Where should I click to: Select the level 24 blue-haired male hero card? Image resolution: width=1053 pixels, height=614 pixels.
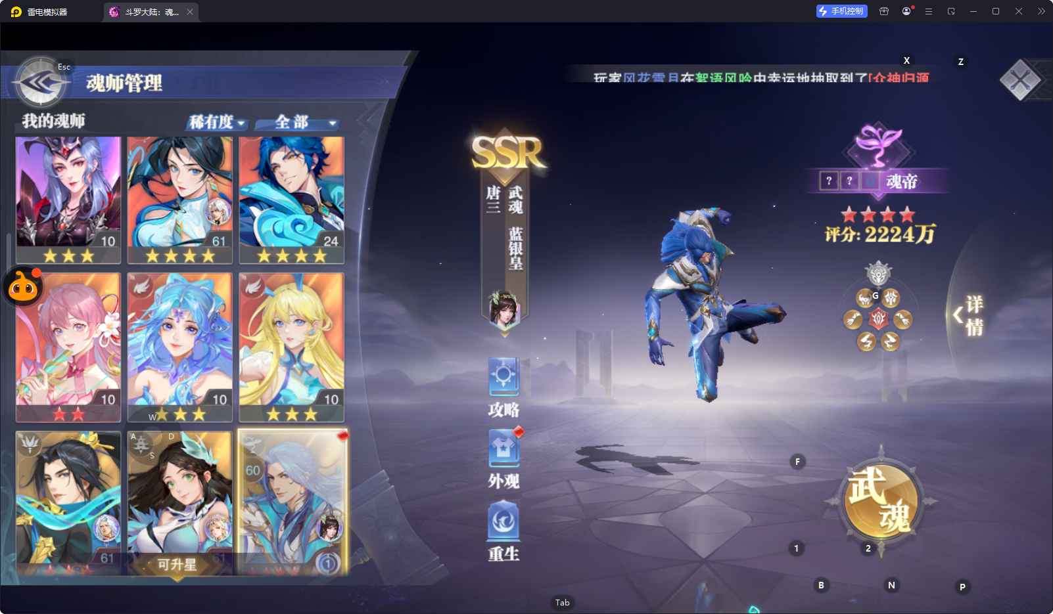[x=292, y=200]
